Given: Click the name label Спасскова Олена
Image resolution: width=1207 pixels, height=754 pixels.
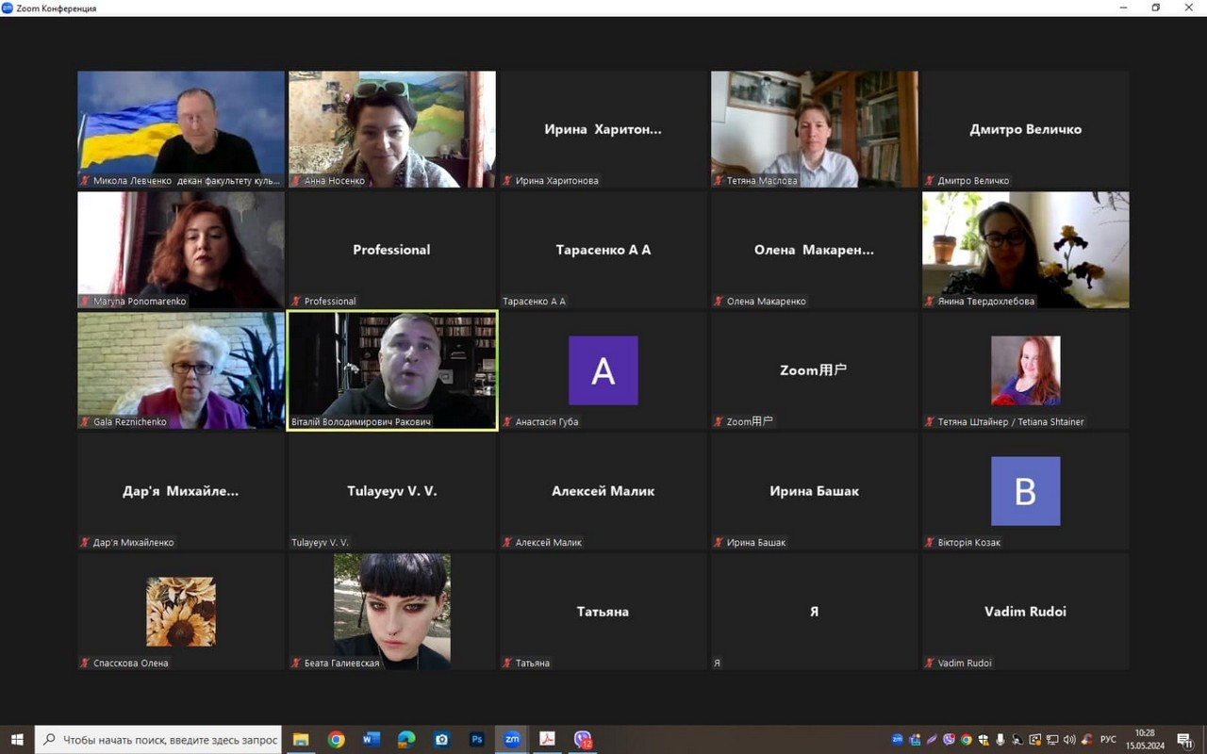Looking at the screenshot, I should (x=131, y=664).
